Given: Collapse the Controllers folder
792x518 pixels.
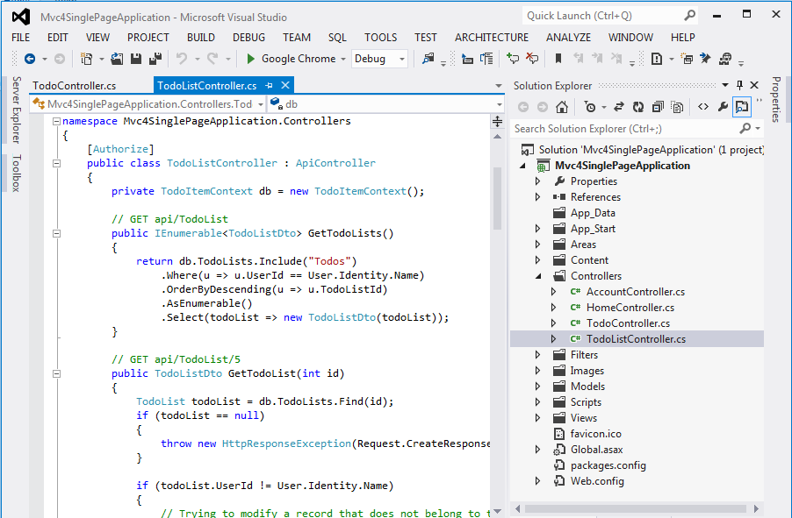Looking at the screenshot, I should (x=538, y=276).
